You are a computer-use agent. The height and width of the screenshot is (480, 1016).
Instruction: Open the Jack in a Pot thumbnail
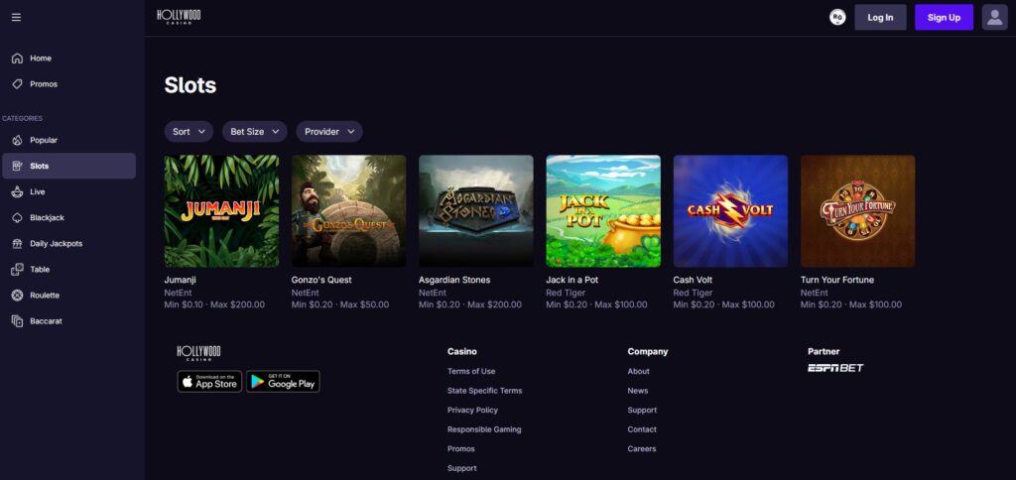(x=603, y=211)
